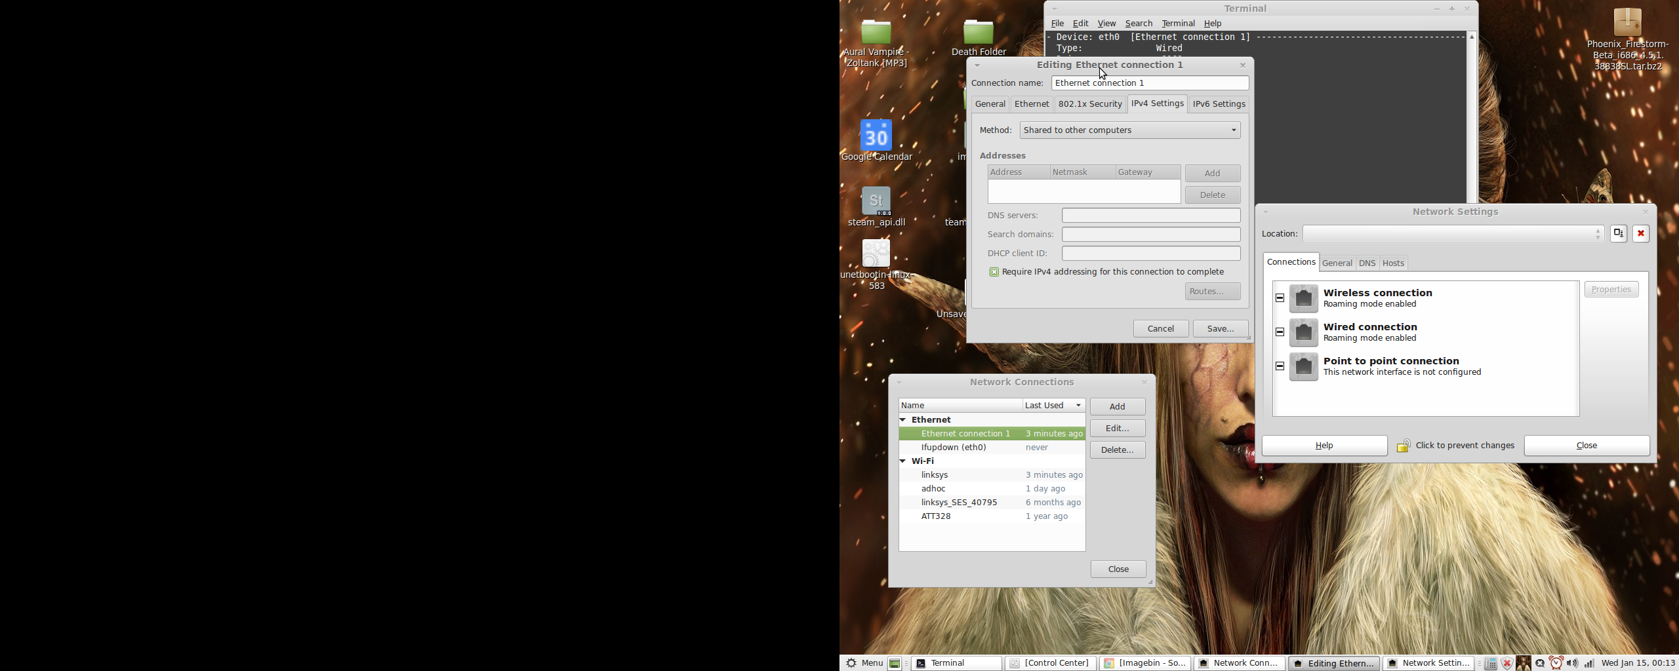Click the Point to point connection card icon

1303,366
